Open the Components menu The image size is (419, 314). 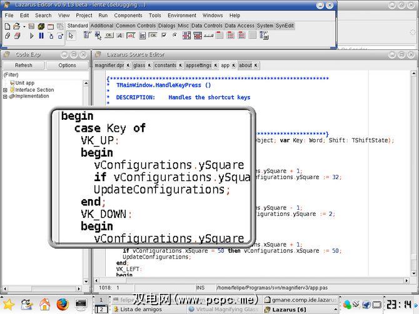pos(128,16)
